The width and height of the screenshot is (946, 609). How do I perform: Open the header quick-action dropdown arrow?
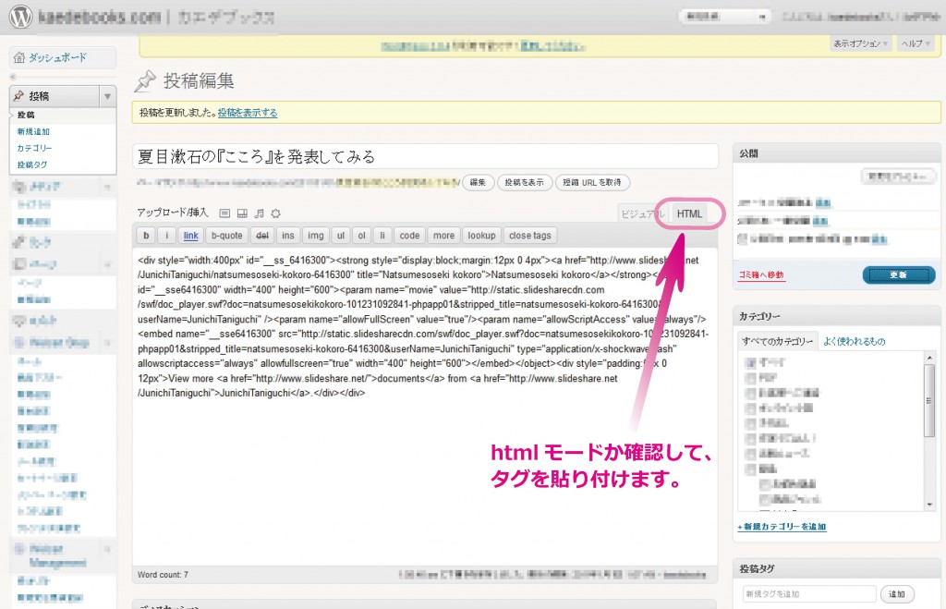pyautogui.click(x=762, y=17)
